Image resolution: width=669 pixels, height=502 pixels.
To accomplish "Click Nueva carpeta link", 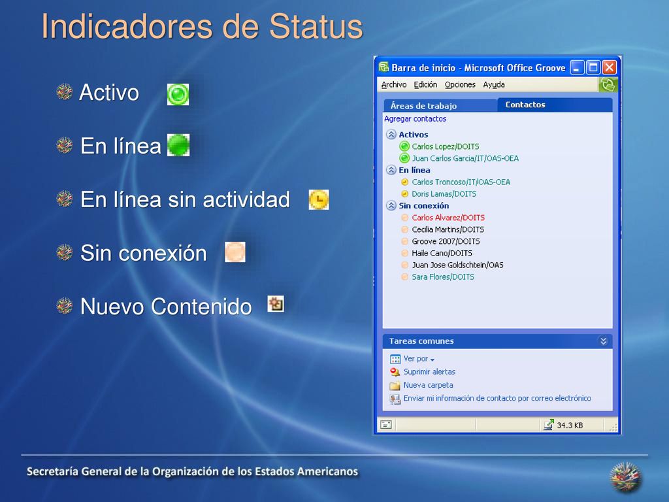I will 428,385.
